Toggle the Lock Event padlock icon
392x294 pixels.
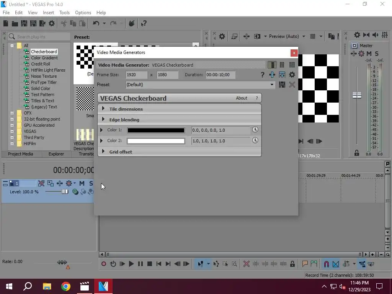292,264
